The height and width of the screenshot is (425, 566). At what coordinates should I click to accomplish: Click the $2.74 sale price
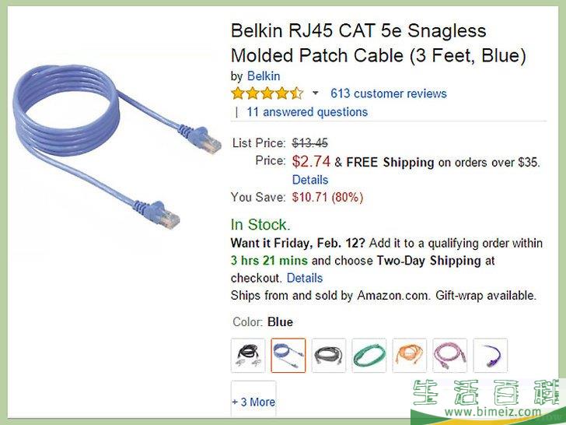click(x=311, y=162)
